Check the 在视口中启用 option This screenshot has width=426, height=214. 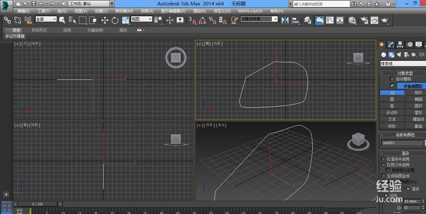[x=383, y=165]
